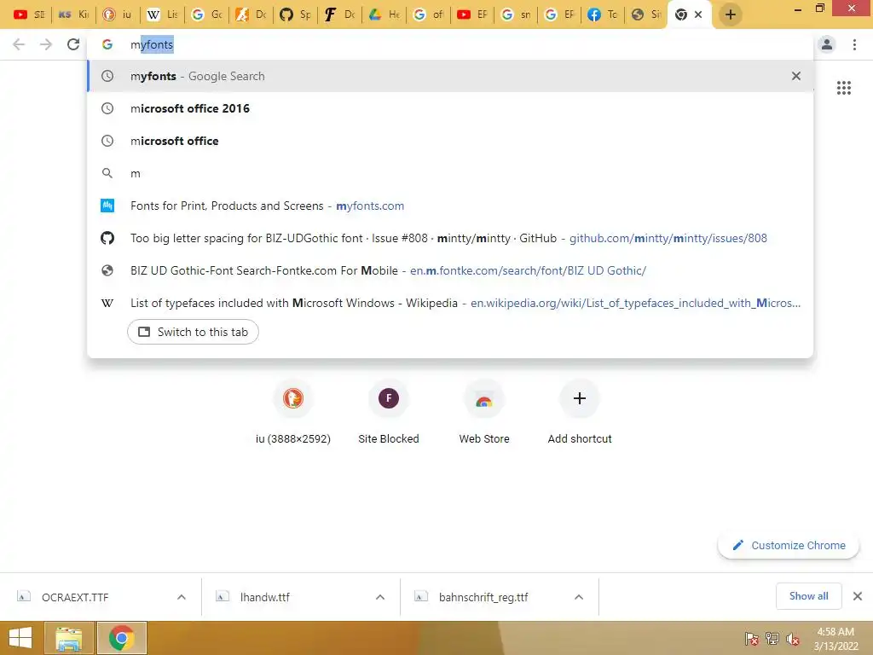Click 'Show all' downloads

808,596
